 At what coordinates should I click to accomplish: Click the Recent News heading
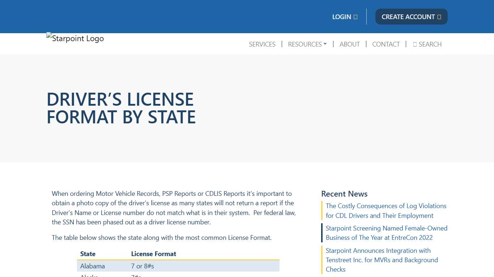(344, 194)
